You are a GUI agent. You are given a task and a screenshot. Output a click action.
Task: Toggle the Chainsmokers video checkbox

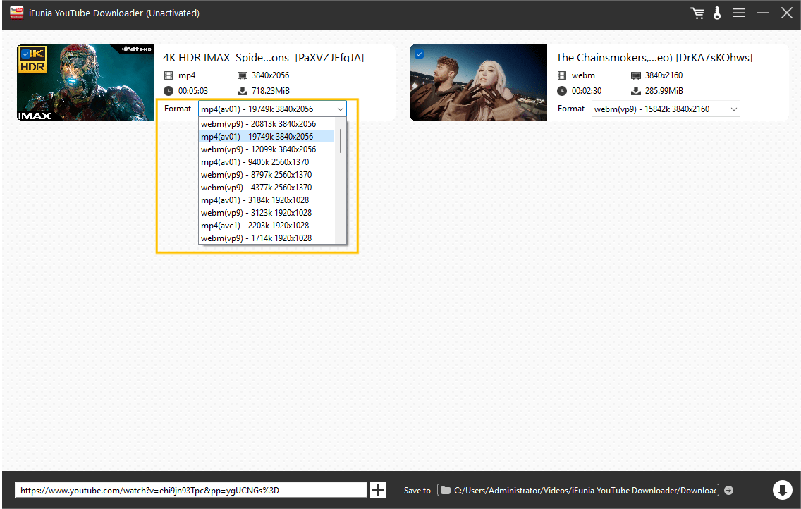click(420, 54)
